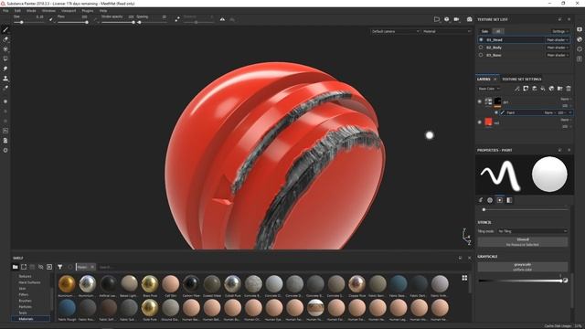Open Main shader dropdown for 02_Body
The width and height of the screenshot is (585, 329).
pyautogui.click(x=558, y=48)
